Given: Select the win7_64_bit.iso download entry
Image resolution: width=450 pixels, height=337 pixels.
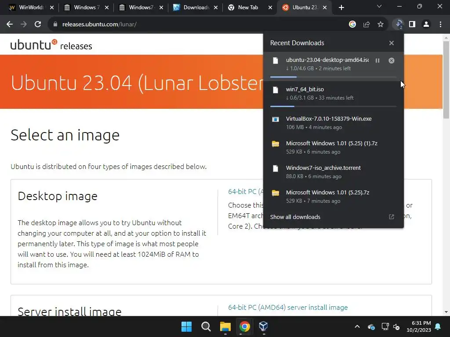Looking at the screenshot, I should pos(333,95).
